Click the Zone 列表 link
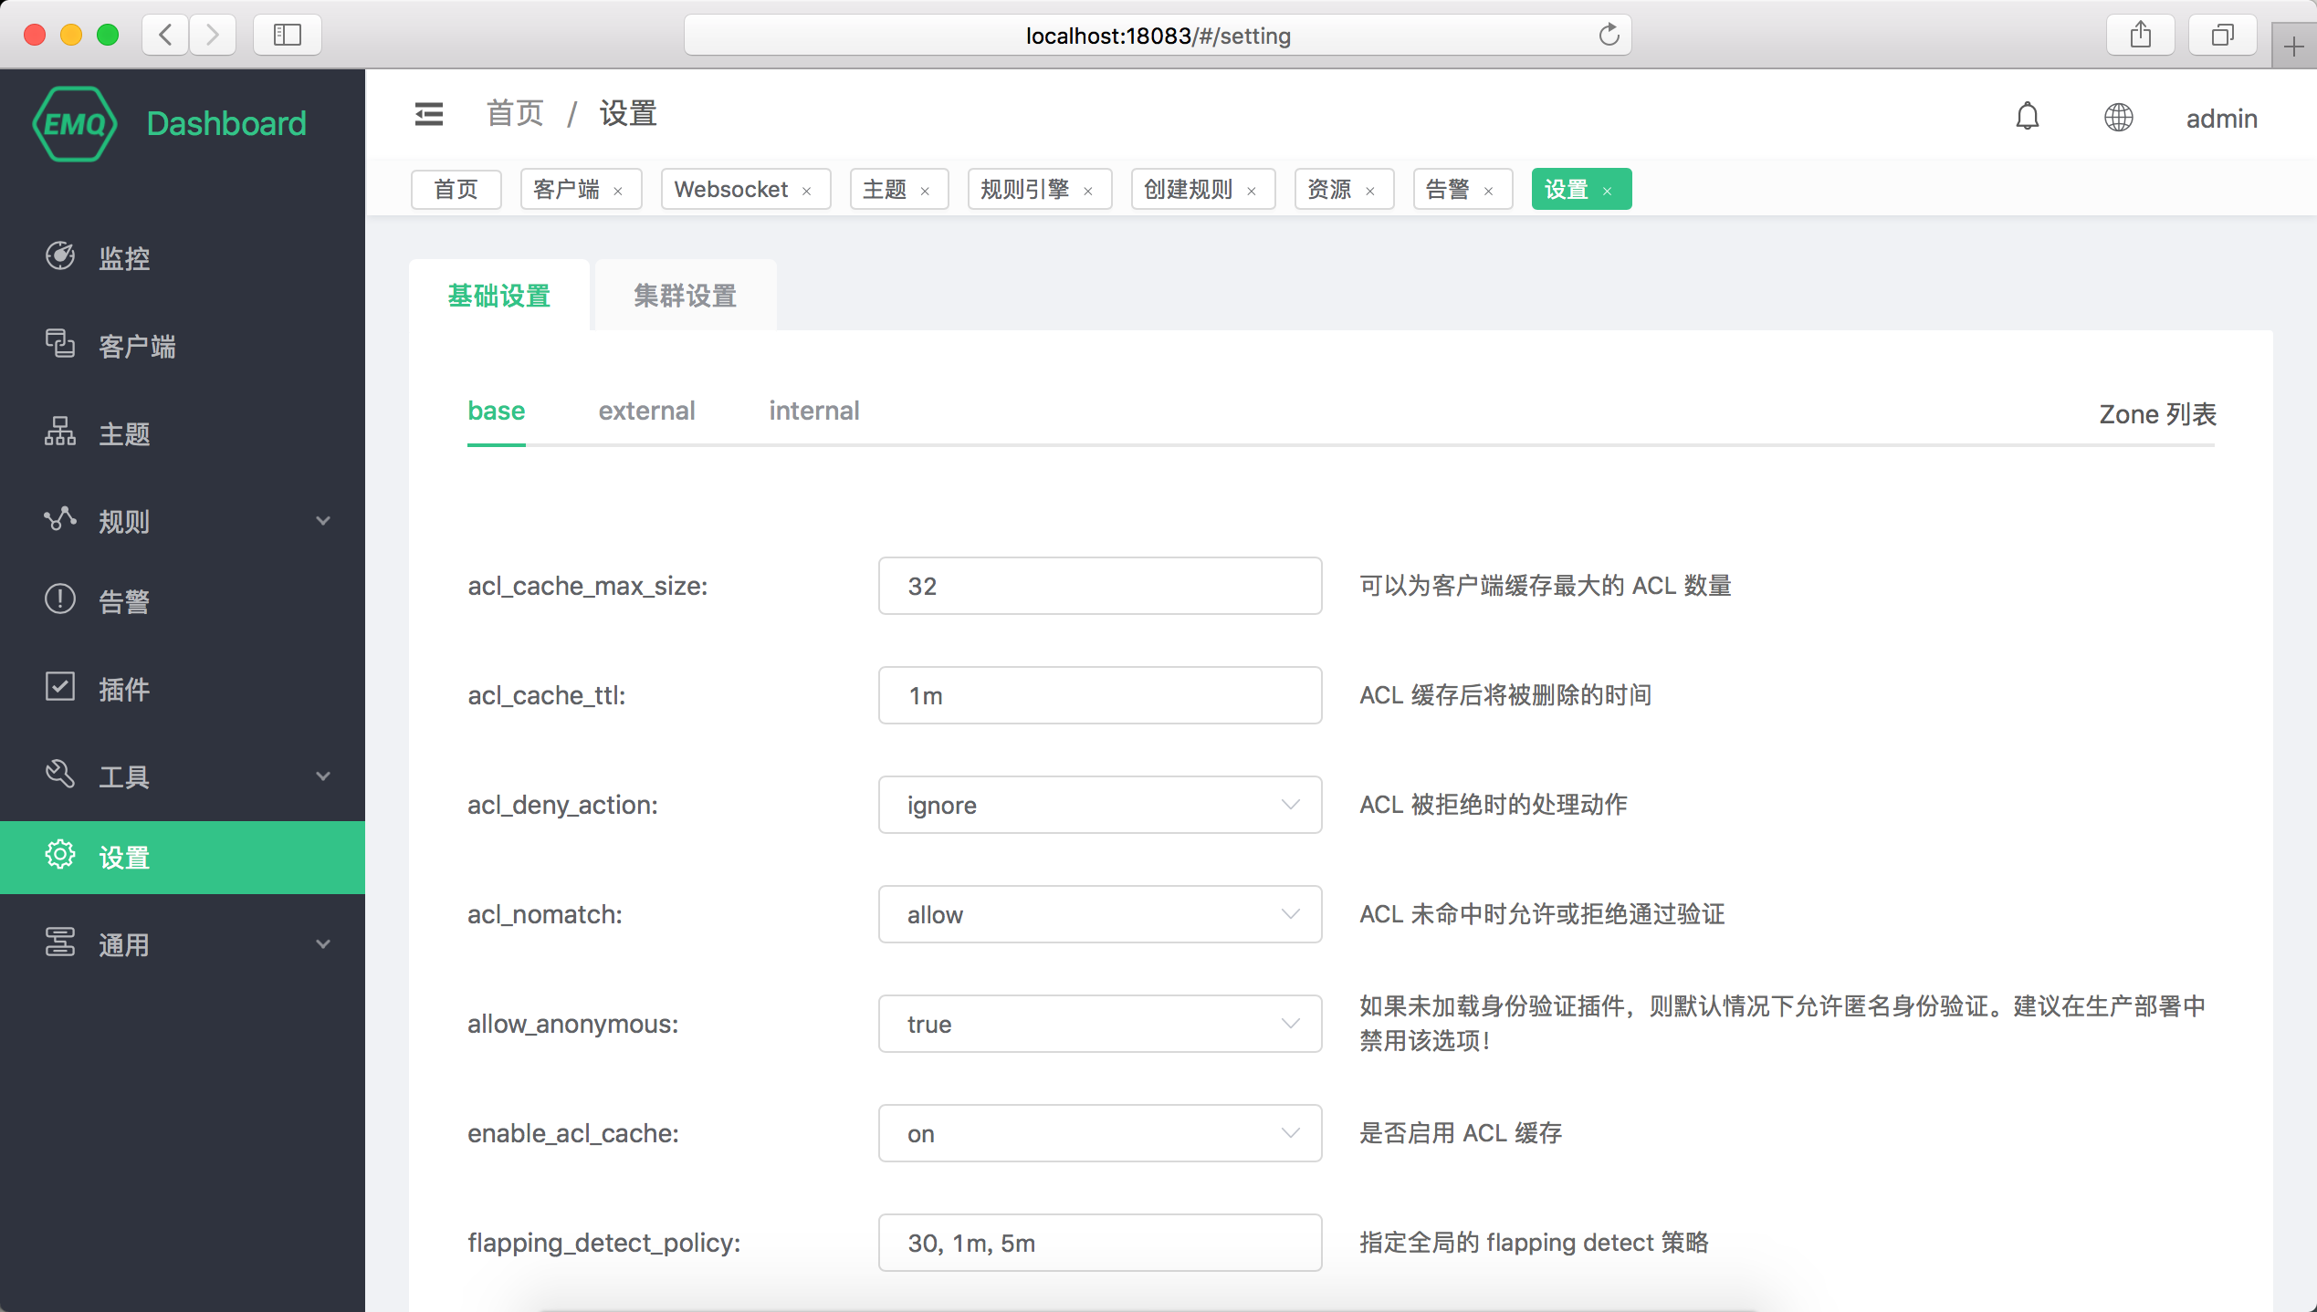The width and height of the screenshot is (2317, 1312). tap(2157, 414)
